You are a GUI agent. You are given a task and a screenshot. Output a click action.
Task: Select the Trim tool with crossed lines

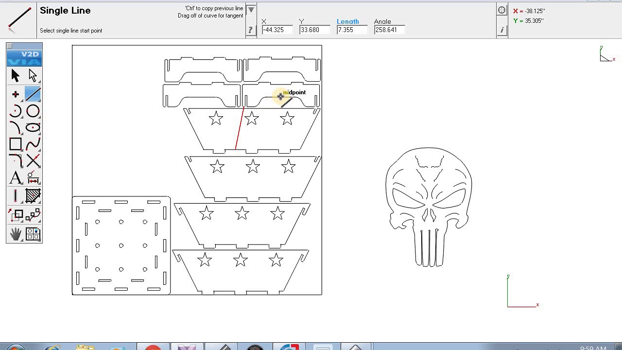(33, 160)
